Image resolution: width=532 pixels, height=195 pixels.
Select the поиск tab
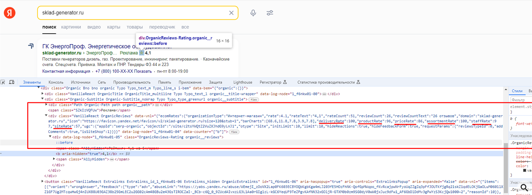(49, 27)
